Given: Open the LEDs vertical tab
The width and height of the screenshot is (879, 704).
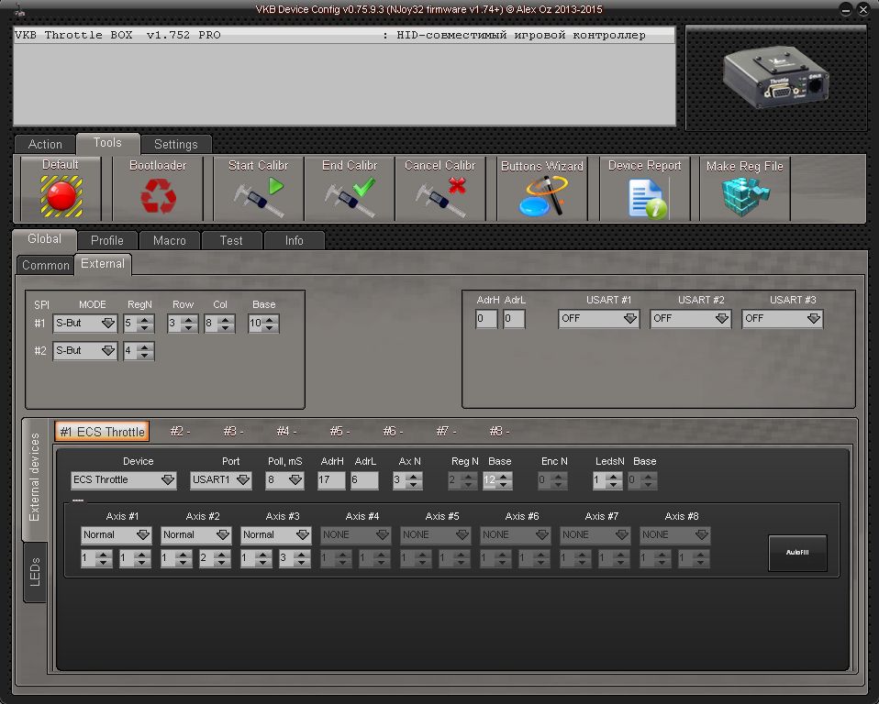Looking at the screenshot, I should point(35,573).
